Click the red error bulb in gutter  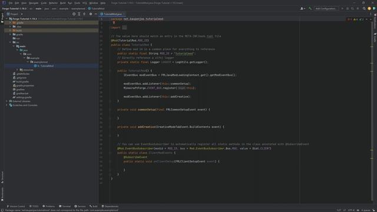[114, 23]
